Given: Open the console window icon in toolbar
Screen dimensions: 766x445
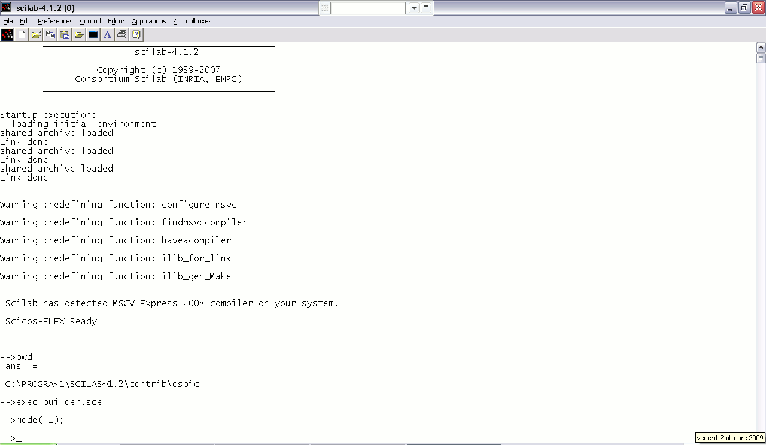Looking at the screenshot, I should click(x=93, y=35).
